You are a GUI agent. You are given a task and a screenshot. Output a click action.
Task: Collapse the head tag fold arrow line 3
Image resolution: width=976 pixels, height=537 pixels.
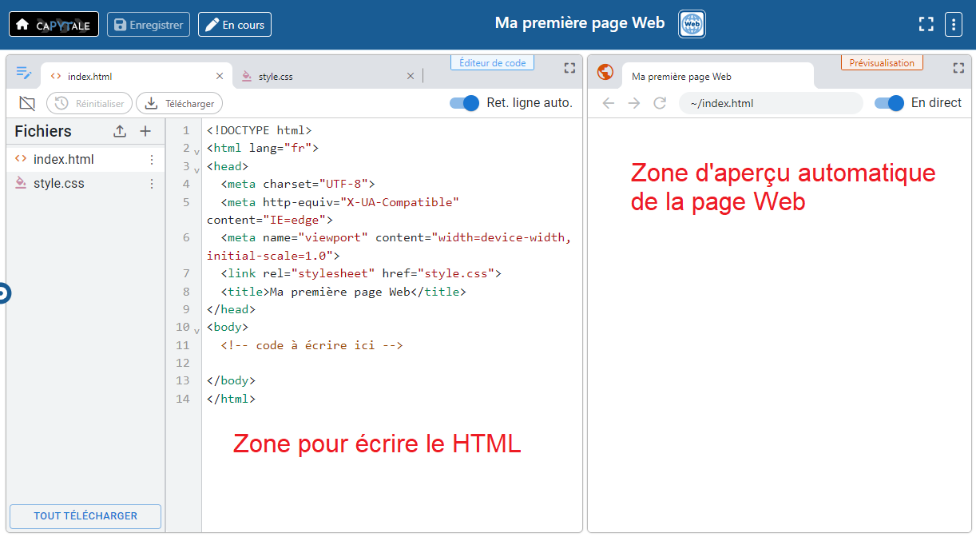click(x=196, y=169)
